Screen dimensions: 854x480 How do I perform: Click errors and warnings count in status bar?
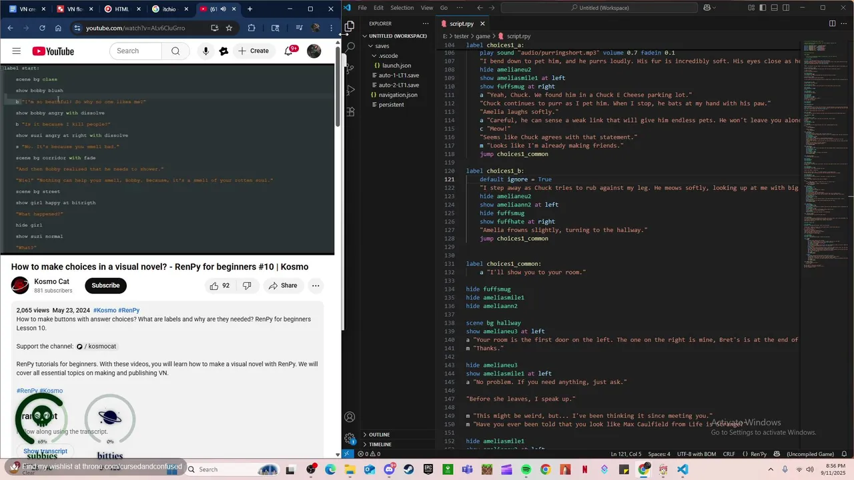click(x=369, y=454)
